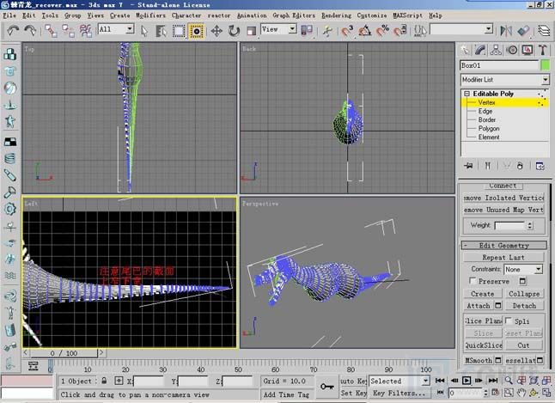
Task: Toggle the Percent Snap icon
Action: coord(382,31)
